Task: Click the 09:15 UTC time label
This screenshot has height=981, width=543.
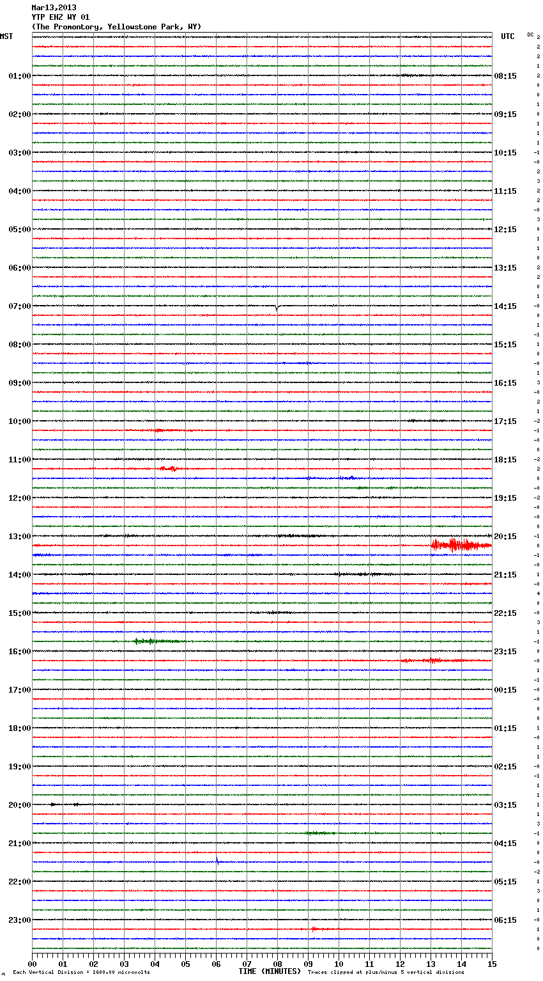Action: 505,114
